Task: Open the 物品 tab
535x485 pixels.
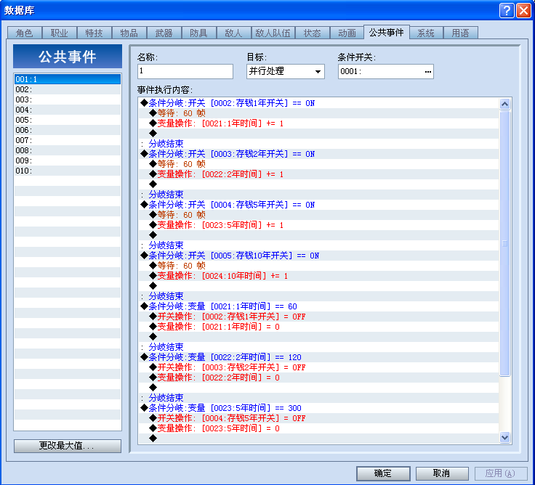Action: click(129, 33)
